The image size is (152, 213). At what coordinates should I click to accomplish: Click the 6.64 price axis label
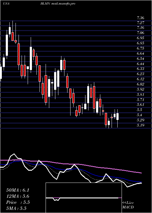pos(140,54)
